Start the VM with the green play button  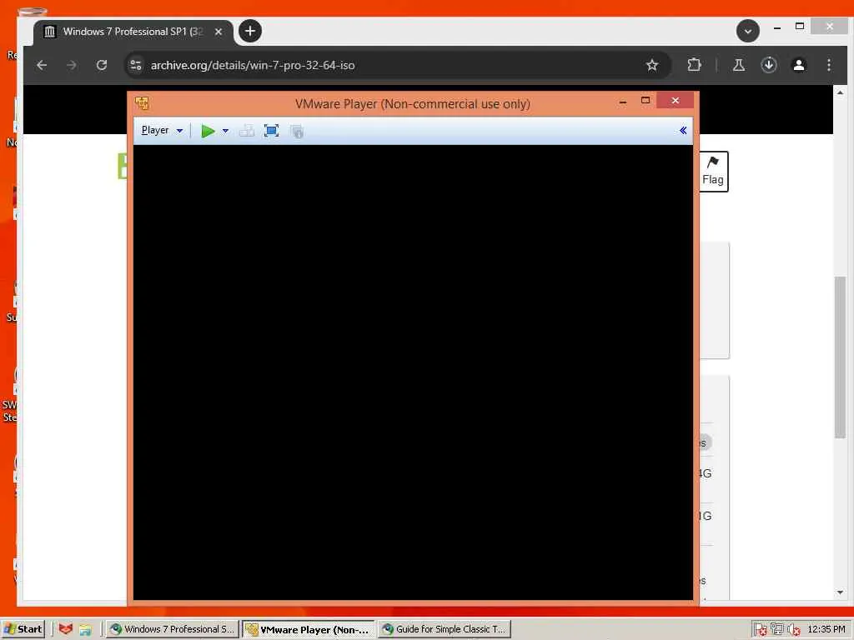coord(208,131)
